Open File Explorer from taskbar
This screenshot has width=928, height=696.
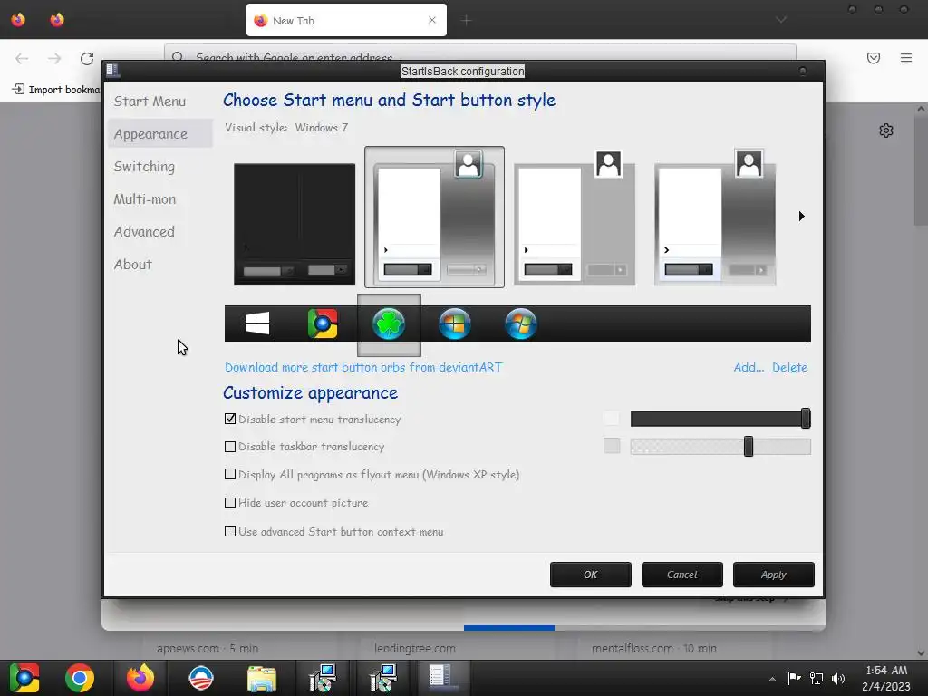pyautogui.click(x=262, y=678)
